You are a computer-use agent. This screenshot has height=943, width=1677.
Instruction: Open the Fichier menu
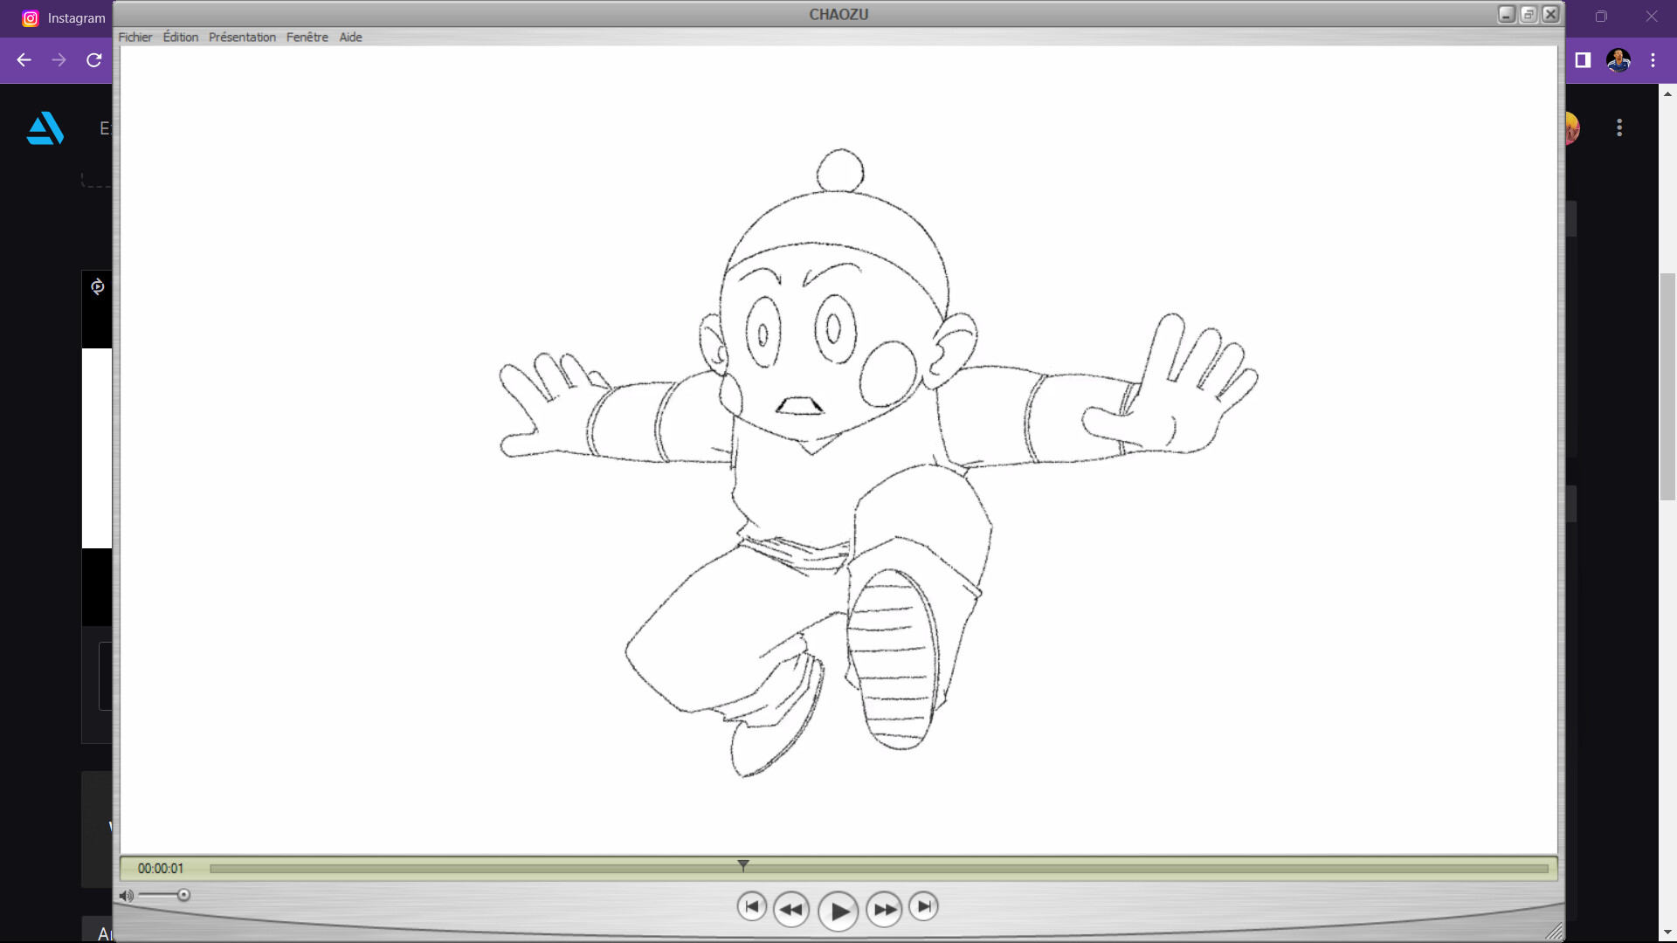(x=135, y=37)
